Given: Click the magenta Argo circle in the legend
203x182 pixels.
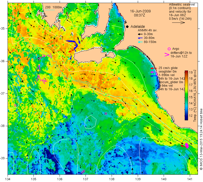Looking at the screenshot, I should [x=169, y=49].
